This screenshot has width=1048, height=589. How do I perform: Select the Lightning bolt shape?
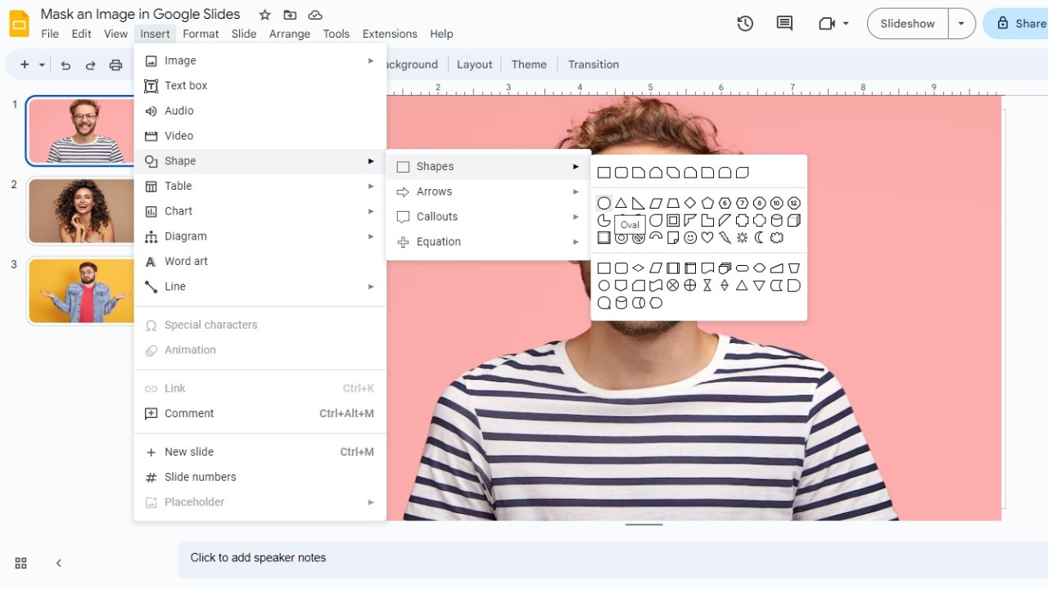(725, 237)
